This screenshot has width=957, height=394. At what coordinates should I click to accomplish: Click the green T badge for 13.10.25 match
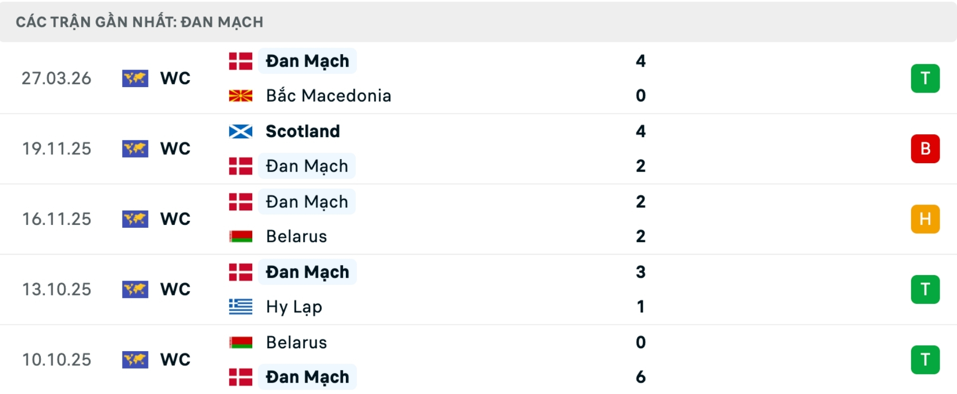(x=925, y=290)
